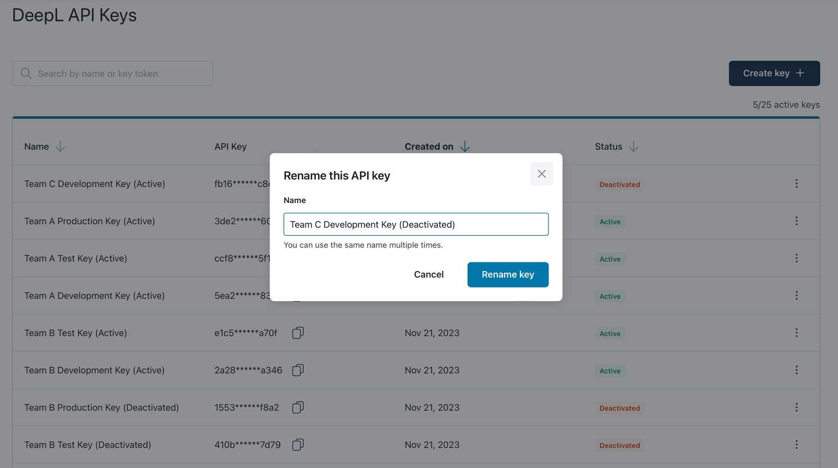Click the 5/25 active keys counter
The height and width of the screenshot is (468, 838).
click(786, 105)
